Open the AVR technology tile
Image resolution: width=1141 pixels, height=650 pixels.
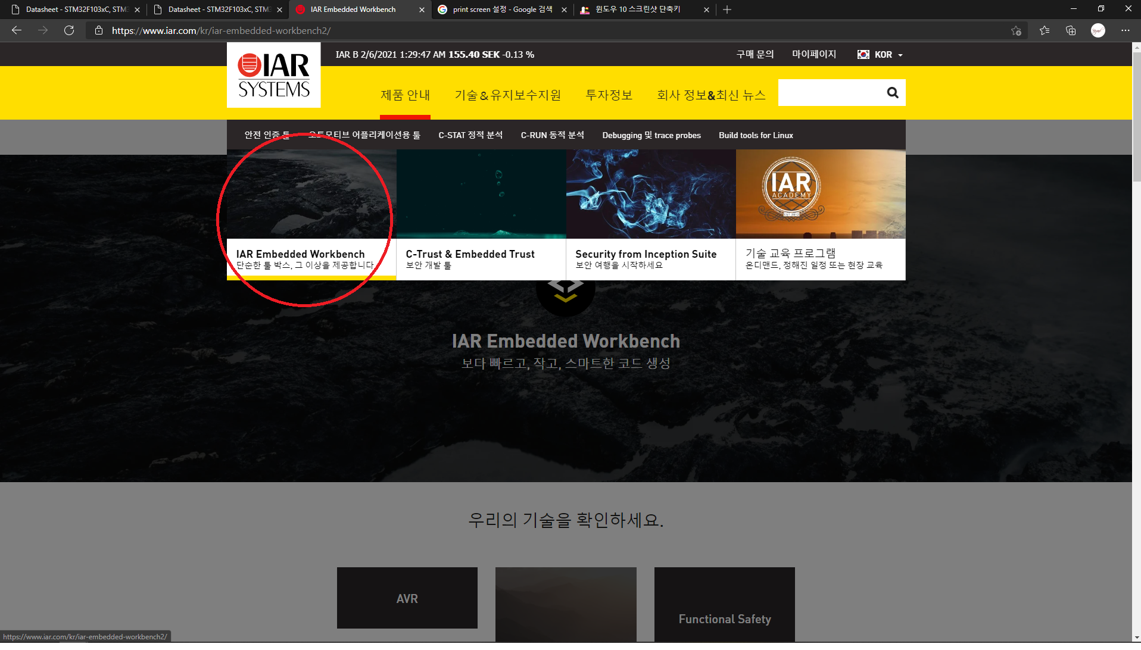pos(407,598)
